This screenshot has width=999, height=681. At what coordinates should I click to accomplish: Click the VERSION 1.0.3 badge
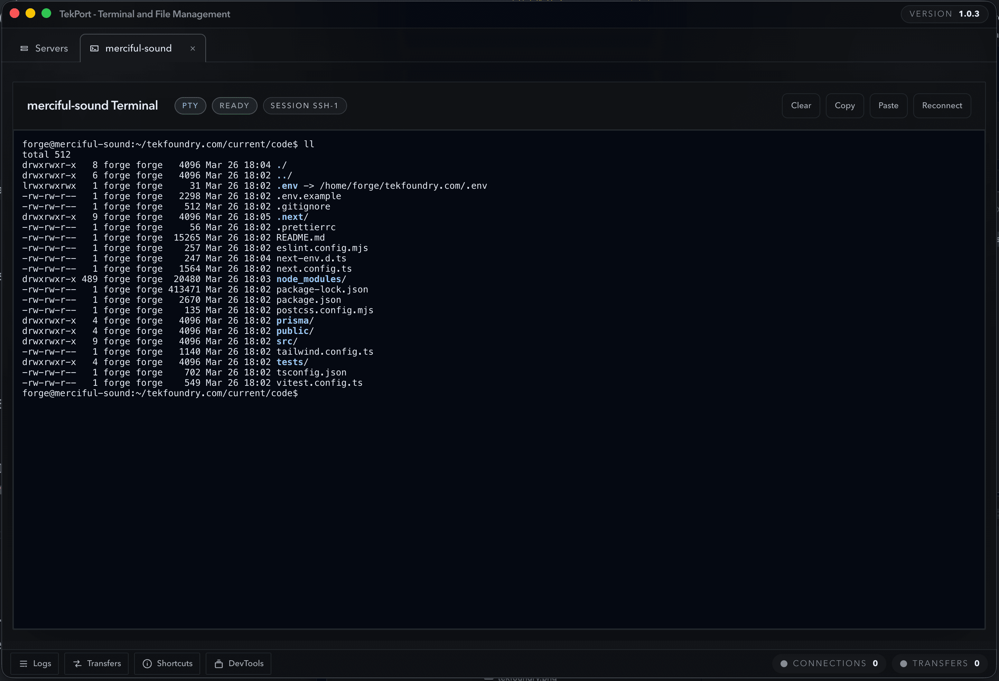coord(944,13)
